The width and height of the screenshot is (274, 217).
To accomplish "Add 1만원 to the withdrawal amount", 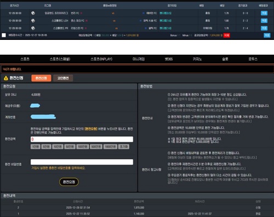I will (x=36, y=146).
